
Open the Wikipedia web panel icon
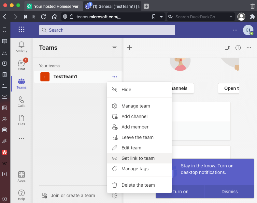[5, 163]
